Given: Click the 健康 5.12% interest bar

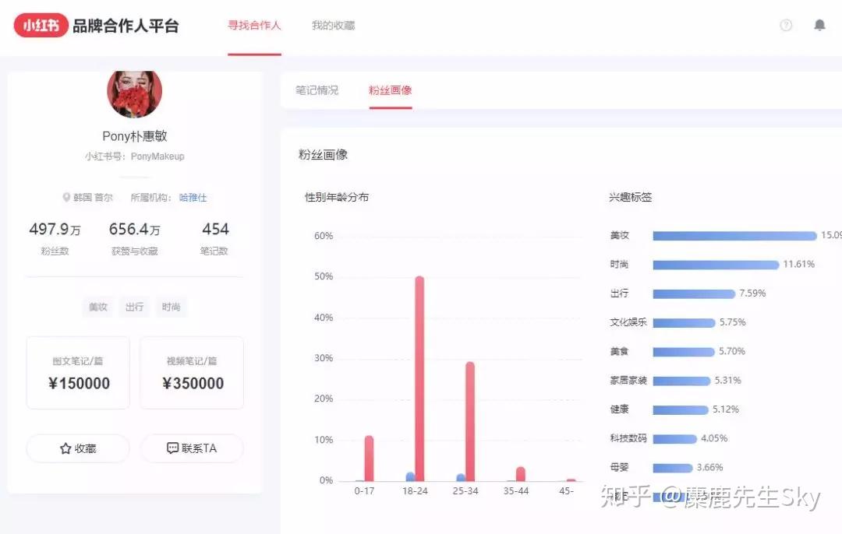Looking at the screenshot, I should 681,409.
